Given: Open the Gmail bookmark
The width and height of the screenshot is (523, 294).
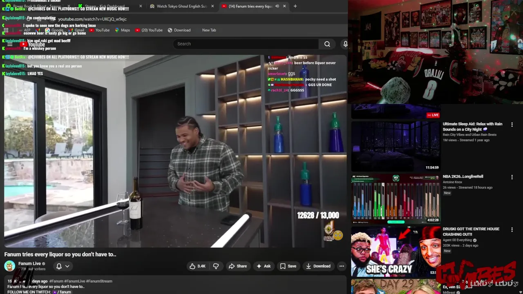Looking at the screenshot, I should (x=76, y=30).
